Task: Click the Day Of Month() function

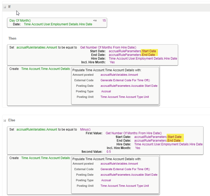Action: pyautogui.click(x=20, y=21)
